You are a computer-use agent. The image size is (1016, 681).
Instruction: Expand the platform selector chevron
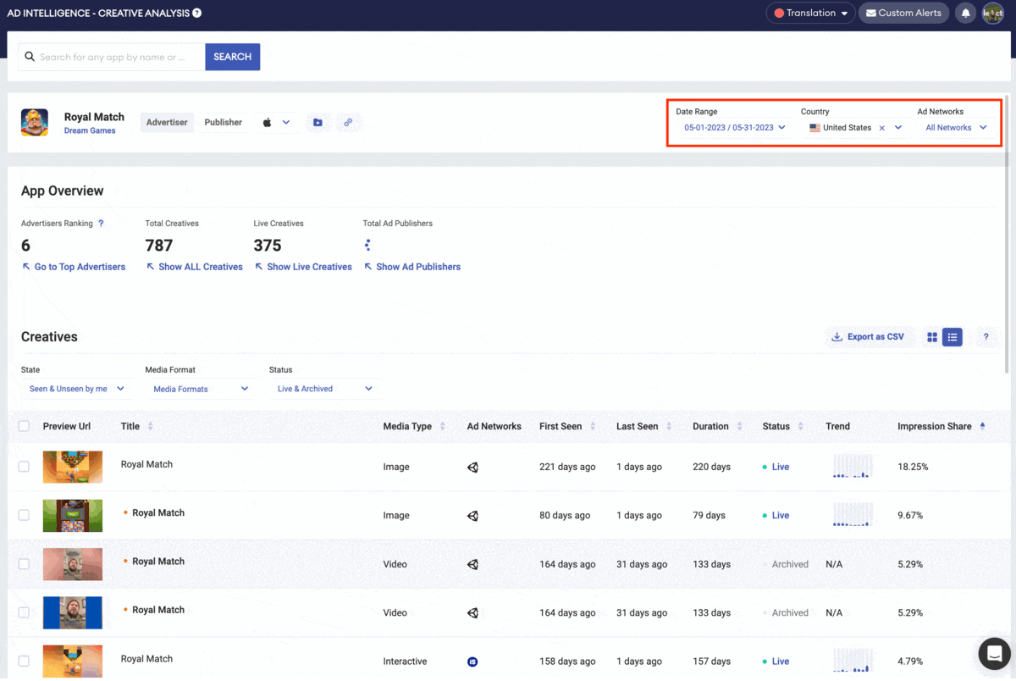286,123
